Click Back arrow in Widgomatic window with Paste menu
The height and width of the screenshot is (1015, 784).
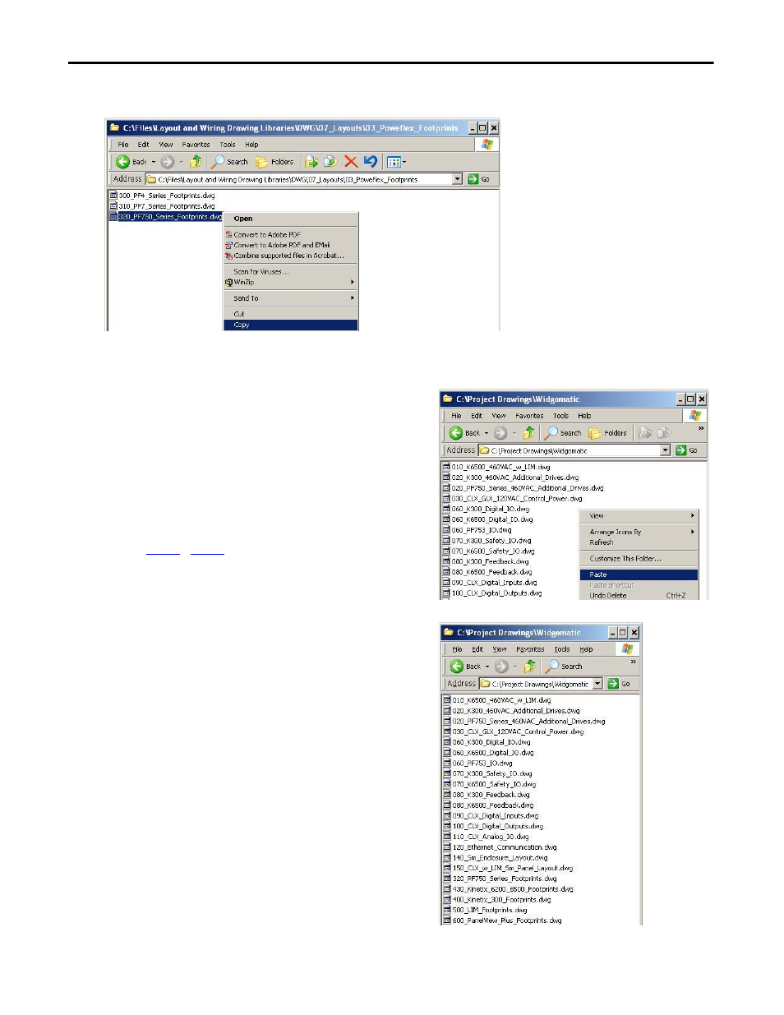456,433
